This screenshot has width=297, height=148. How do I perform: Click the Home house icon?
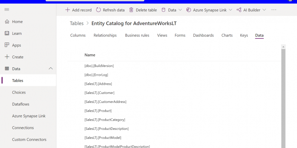click(x=7, y=21)
